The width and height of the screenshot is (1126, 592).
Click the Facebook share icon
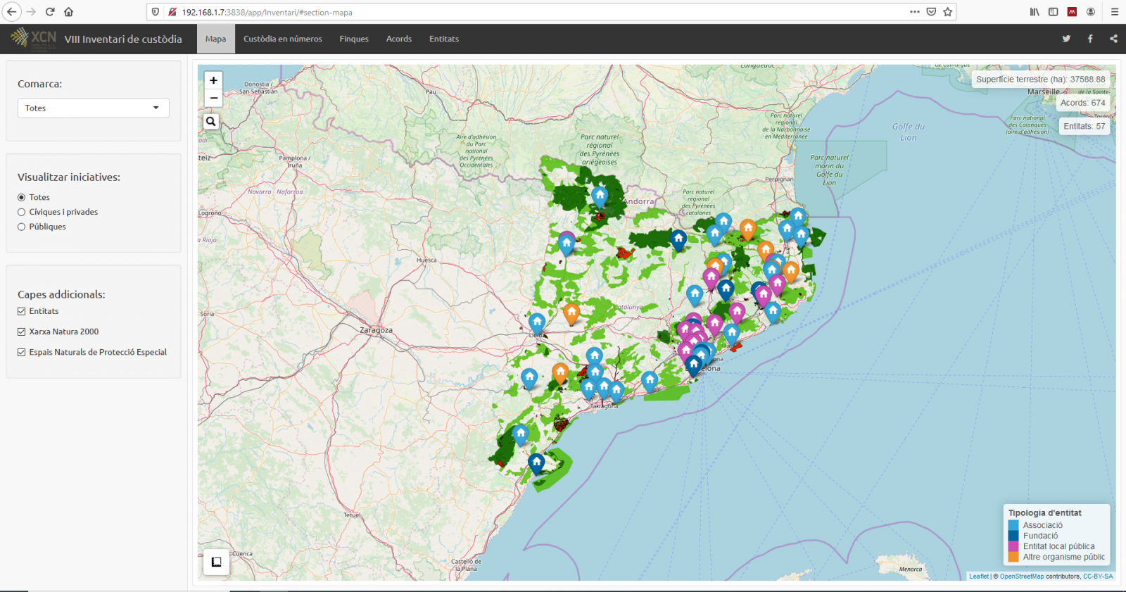tap(1090, 39)
